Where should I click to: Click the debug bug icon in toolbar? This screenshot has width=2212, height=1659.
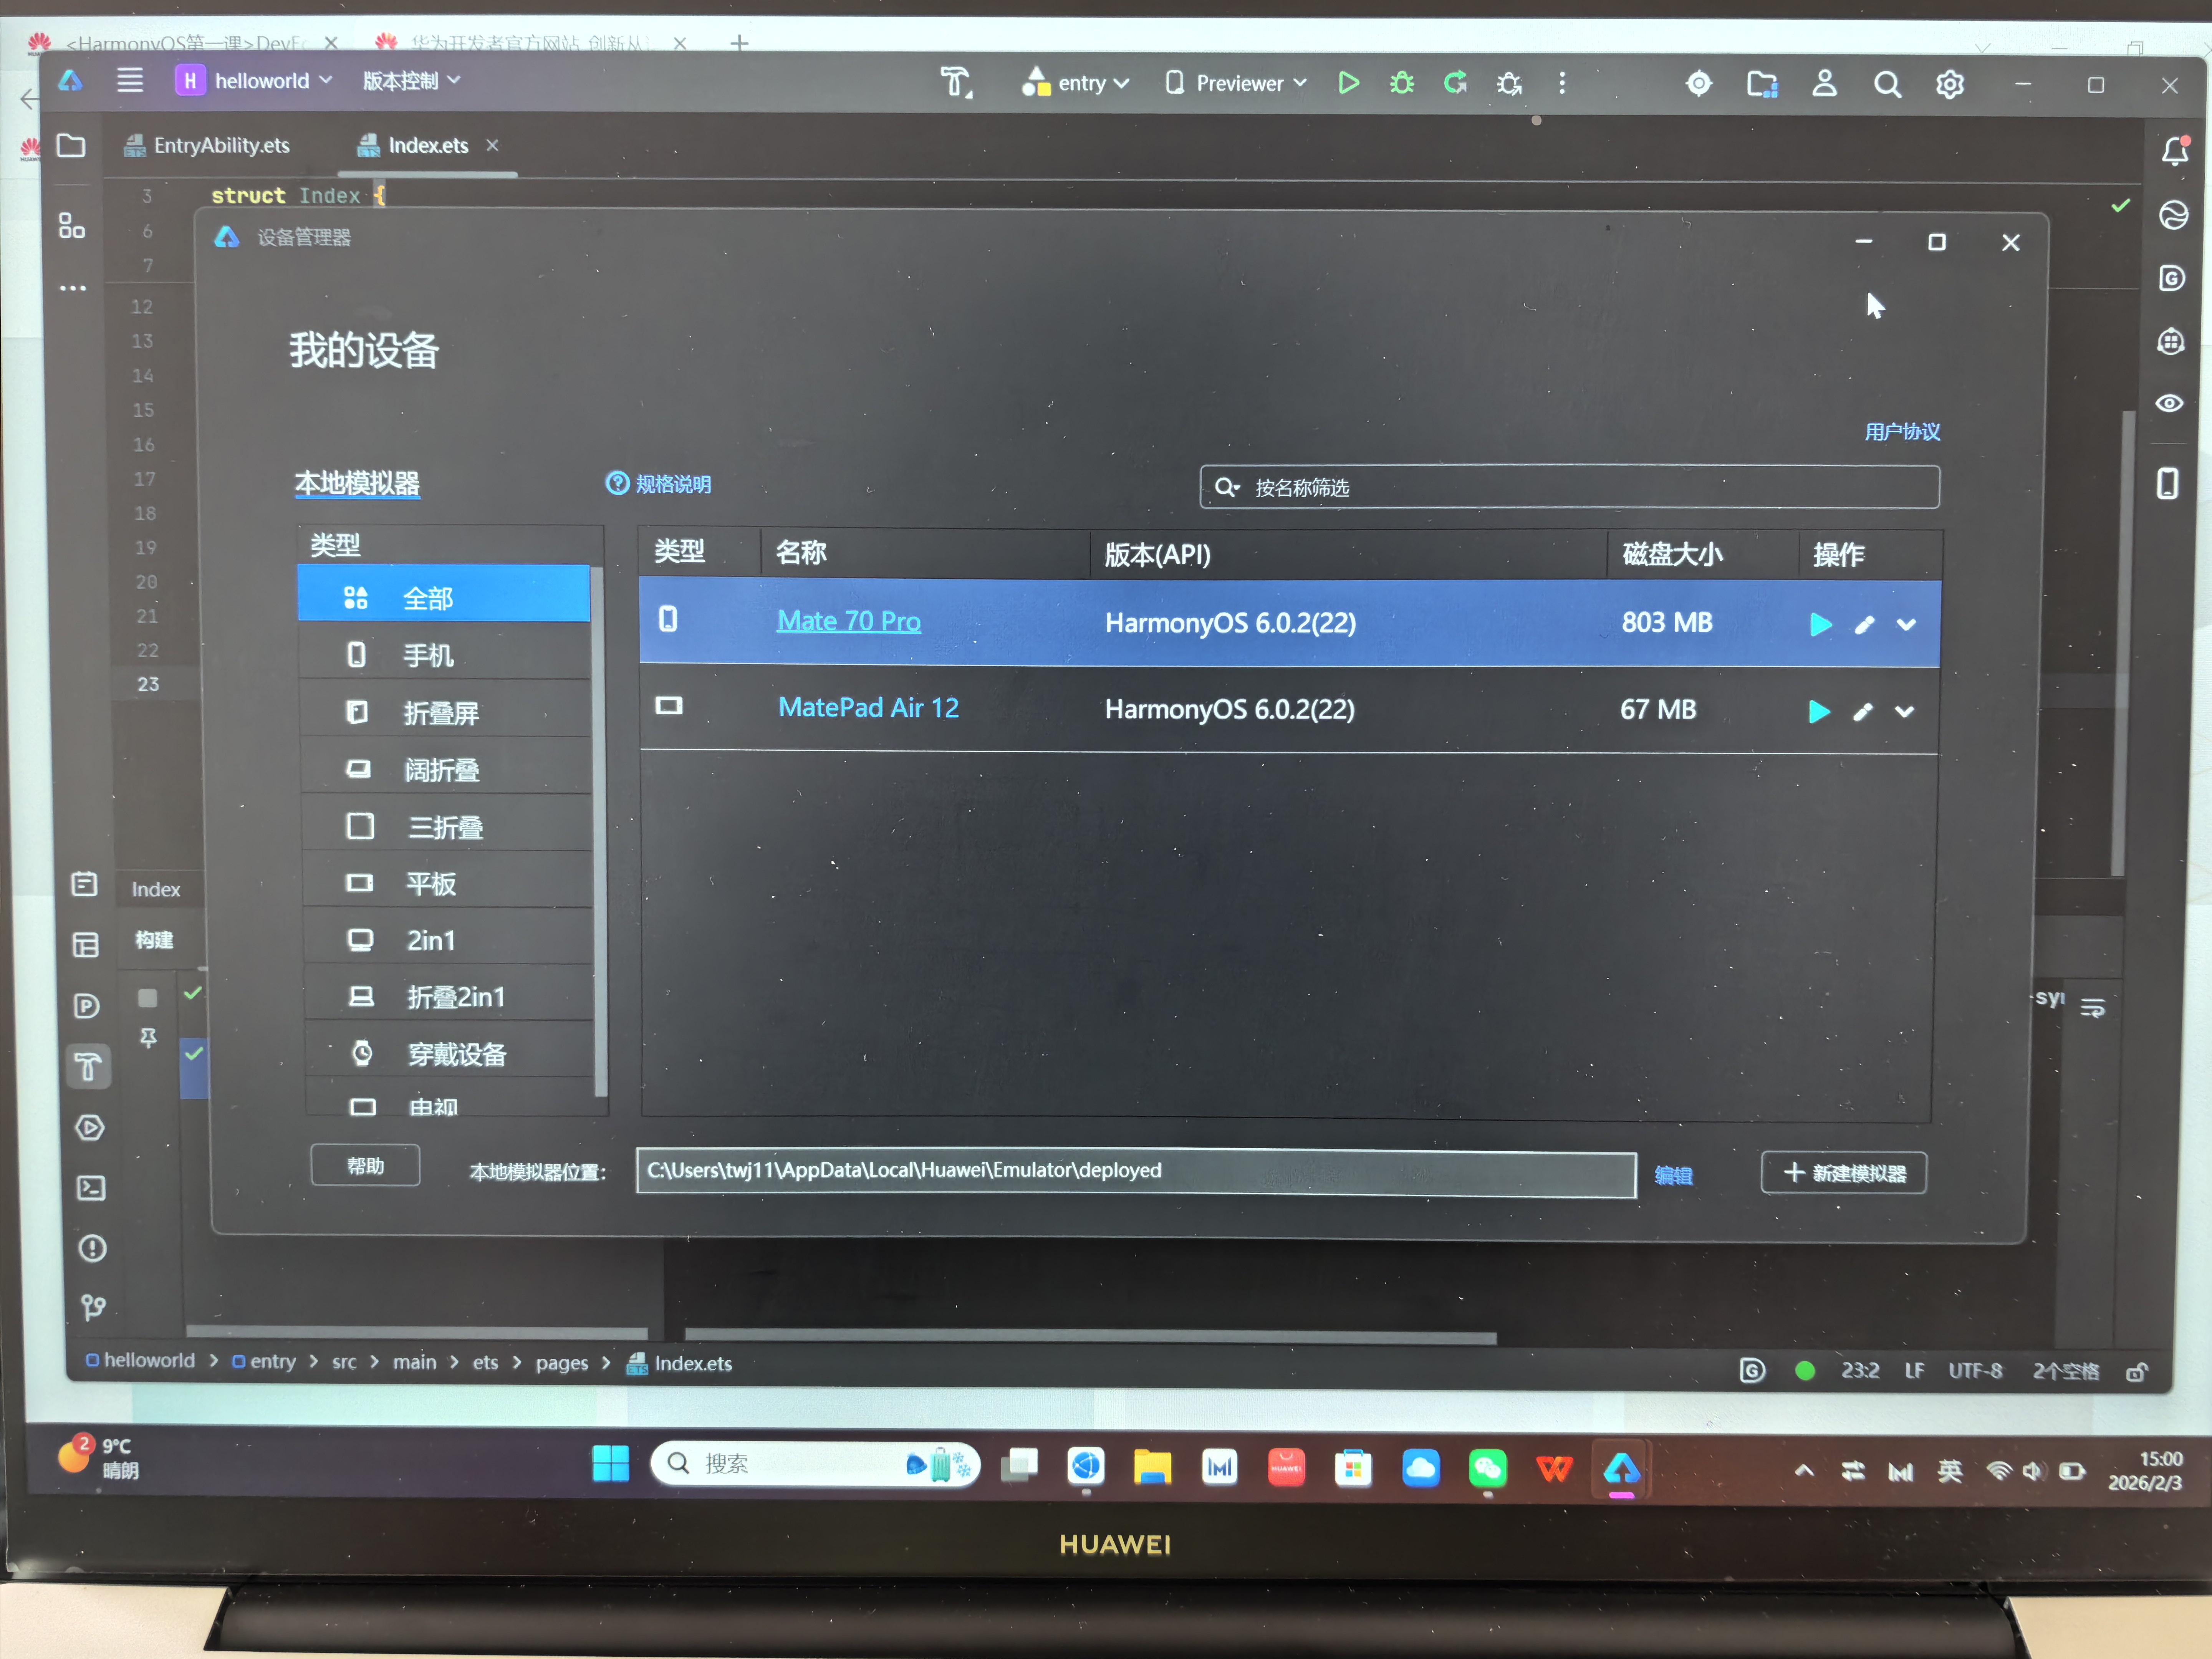1402,83
